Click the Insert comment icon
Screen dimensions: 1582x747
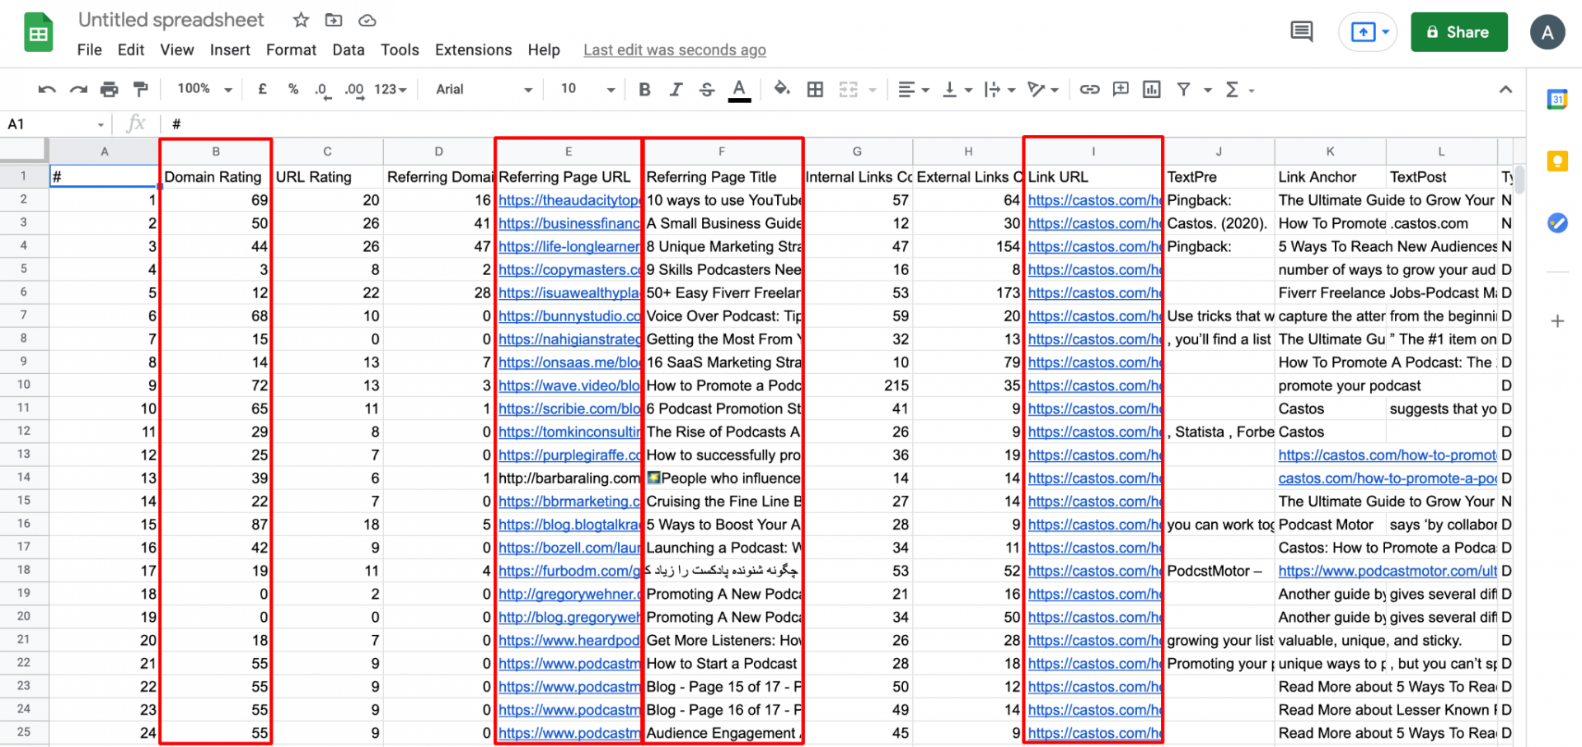1121,89
